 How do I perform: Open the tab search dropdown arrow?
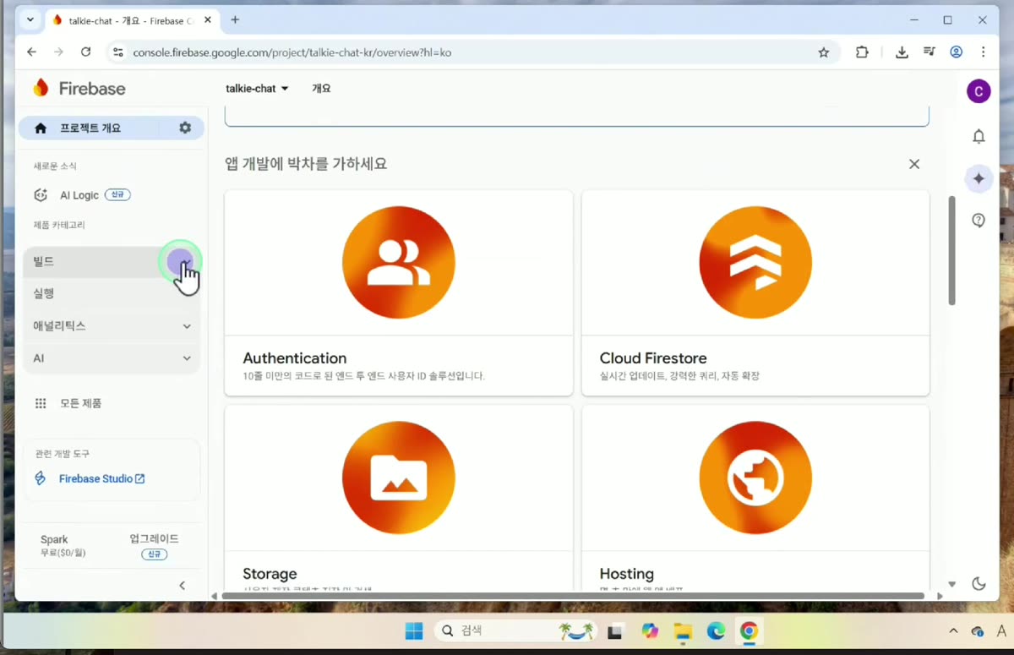tap(31, 19)
